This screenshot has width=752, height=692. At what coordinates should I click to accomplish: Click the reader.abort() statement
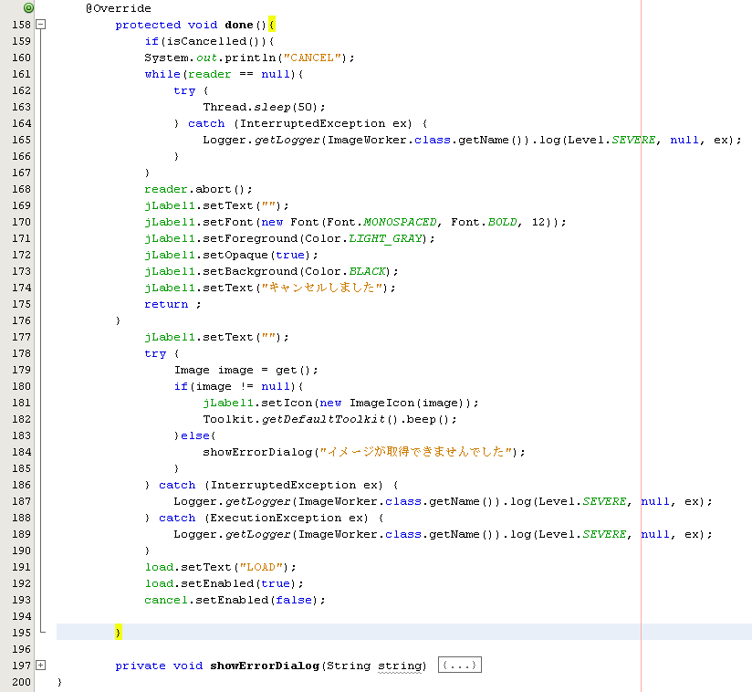(x=197, y=189)
